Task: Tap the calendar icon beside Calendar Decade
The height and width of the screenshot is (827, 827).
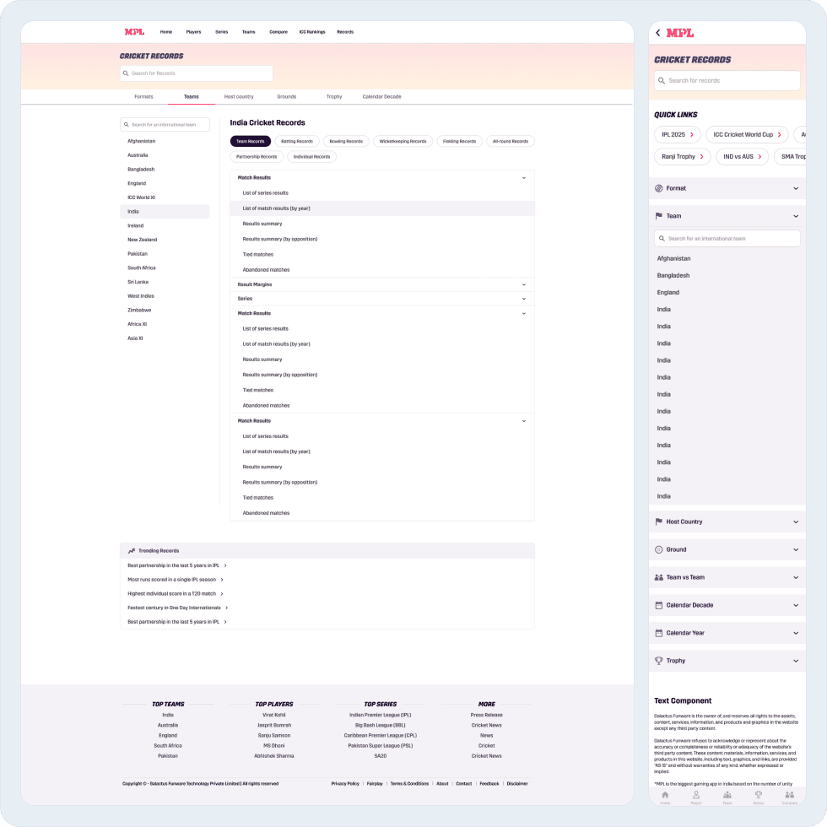Action: (659, 606)
